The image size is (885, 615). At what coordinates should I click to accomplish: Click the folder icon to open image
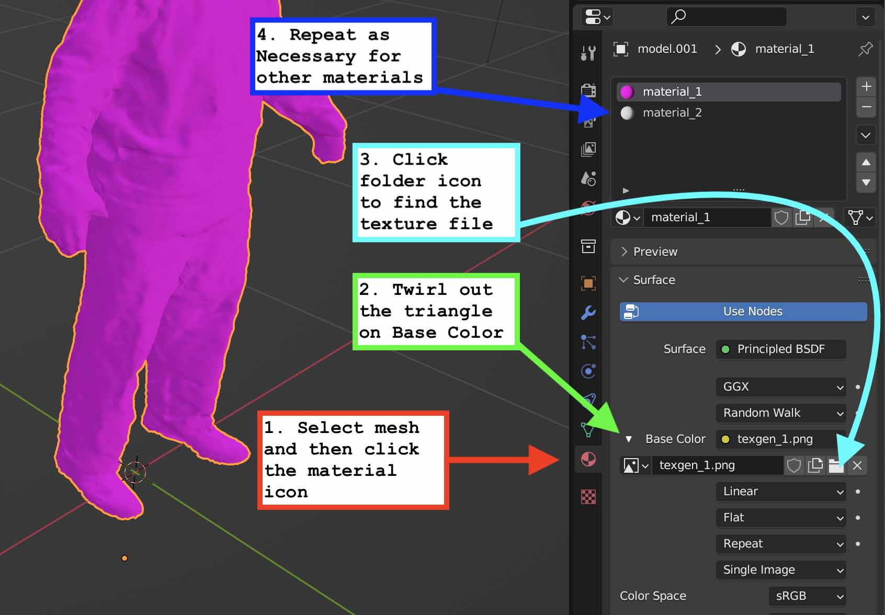pos(836,465)
